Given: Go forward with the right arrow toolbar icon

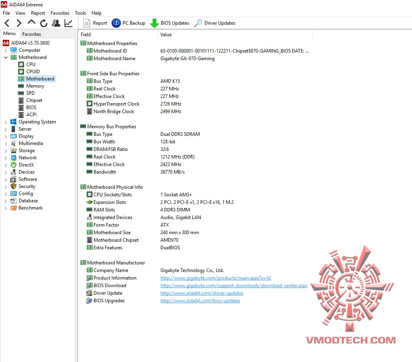Looking at the screenshot, I should point(19,23).
